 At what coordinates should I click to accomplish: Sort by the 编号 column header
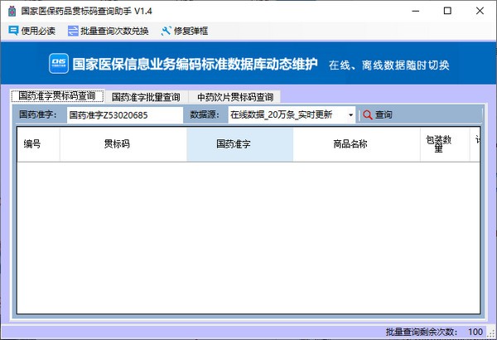coord(38,144)
